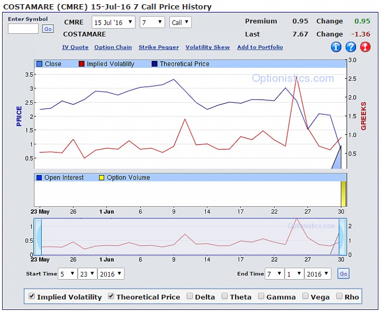The width and height of the screenshot is (381, 312).
Task: Enable the Vega checkbox
Action: click(x=305, y=296)
